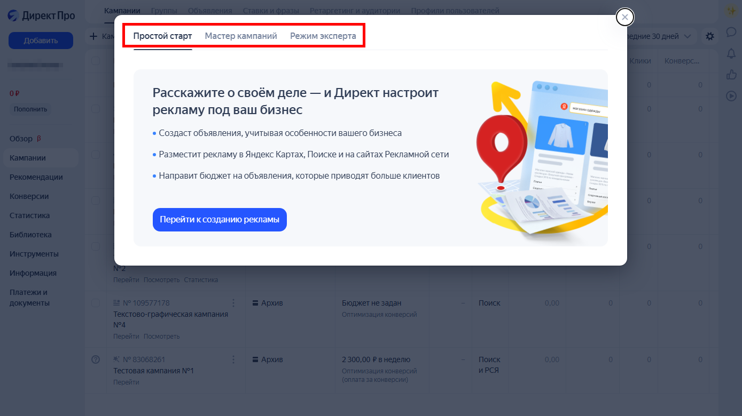Open Тестовая кампания №1 name
The image size is (742, 416).
pos(153,371)
